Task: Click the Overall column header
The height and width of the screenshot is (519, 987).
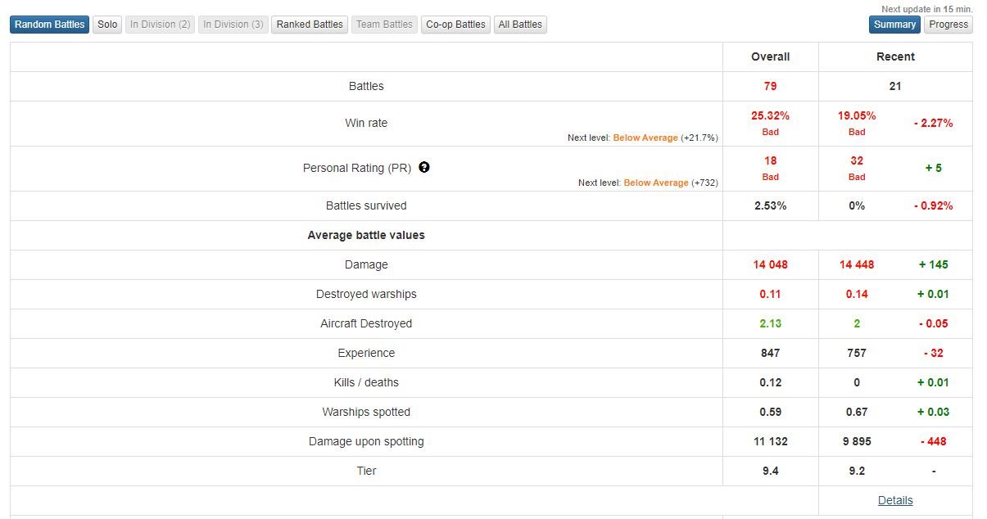Action: (770, 56)
